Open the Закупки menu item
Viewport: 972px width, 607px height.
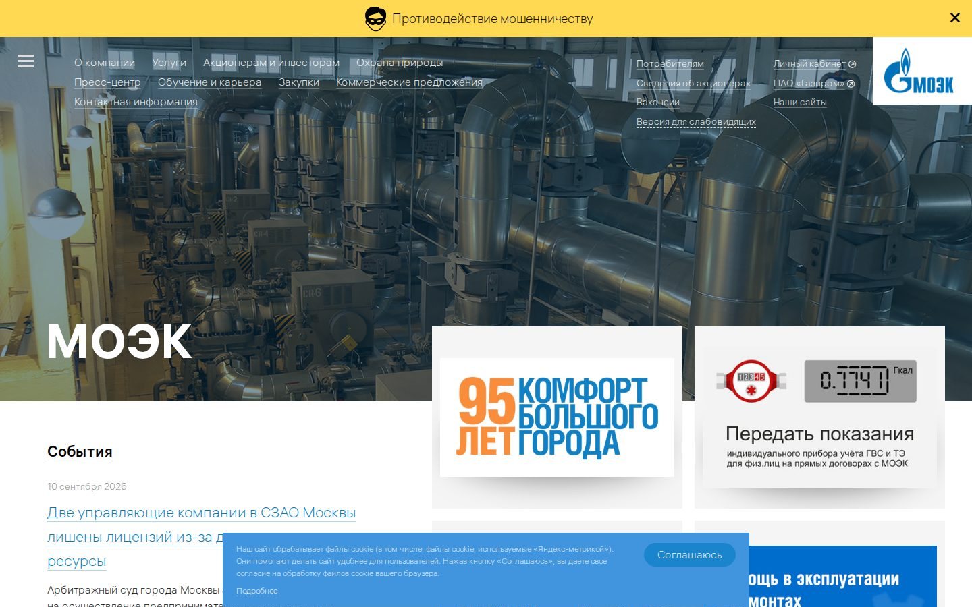[299, 82]
